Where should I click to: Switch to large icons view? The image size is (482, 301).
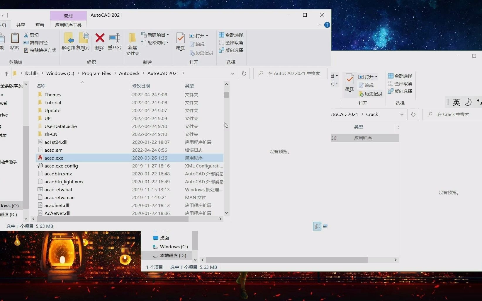point(325,226)
